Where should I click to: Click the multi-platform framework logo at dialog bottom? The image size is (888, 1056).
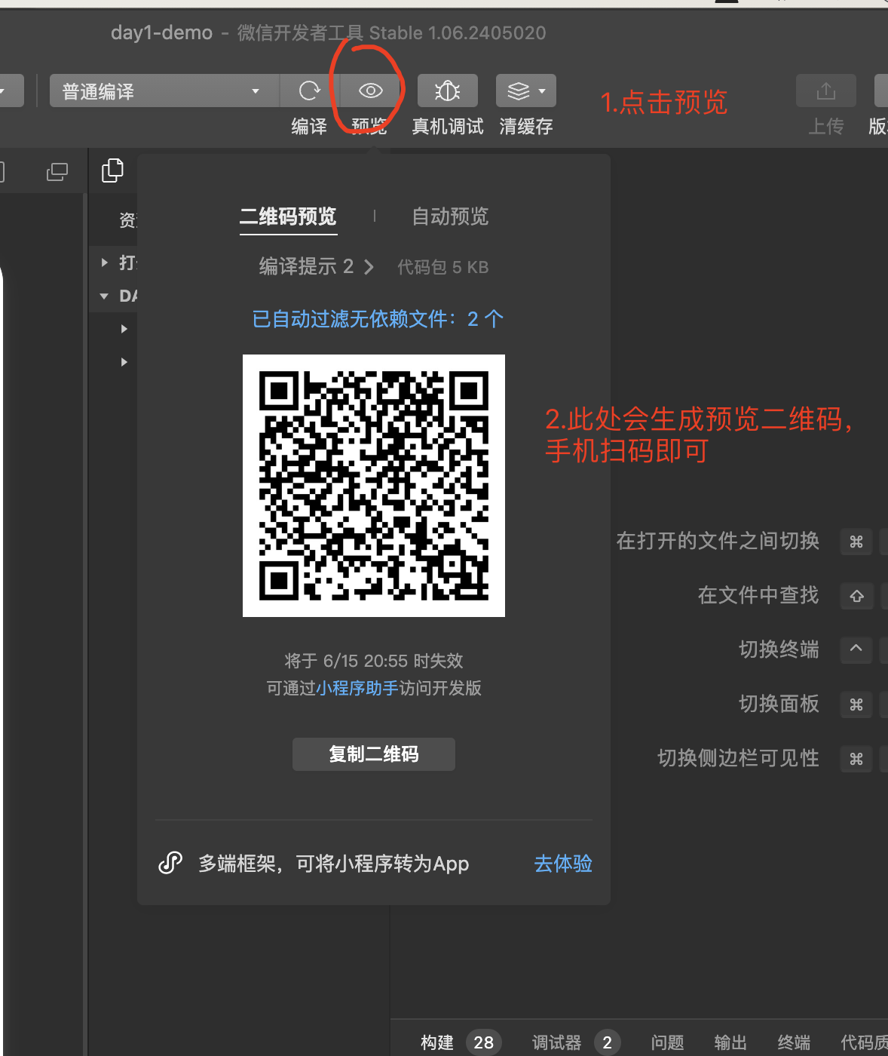click(171, 863)
